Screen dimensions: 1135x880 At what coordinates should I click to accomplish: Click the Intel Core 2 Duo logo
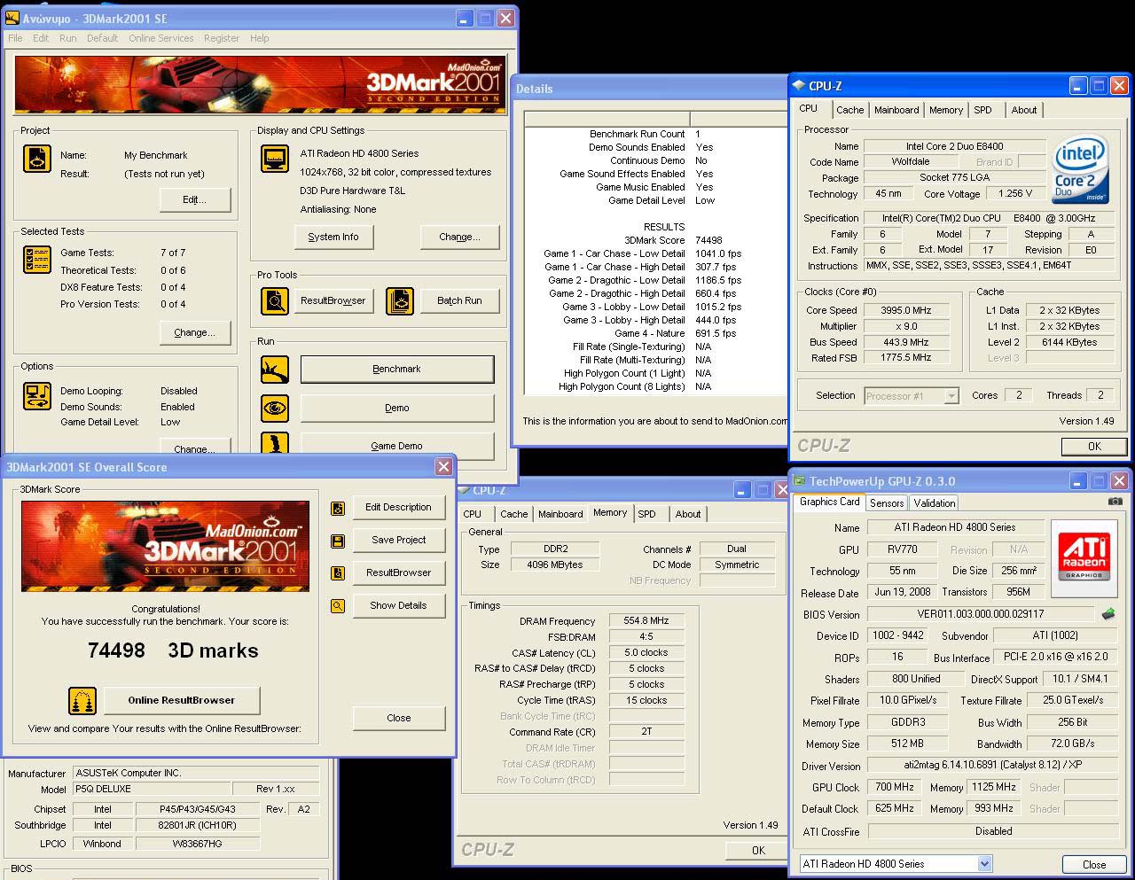tap(1080, 168)
